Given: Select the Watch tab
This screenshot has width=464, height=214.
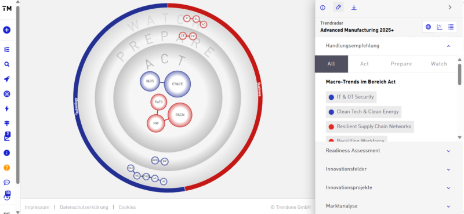Looking at the screenshot, I should click(x=439, y=64).
